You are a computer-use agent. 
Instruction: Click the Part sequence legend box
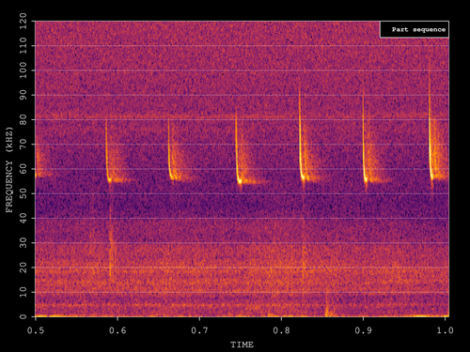click(415, 30)
